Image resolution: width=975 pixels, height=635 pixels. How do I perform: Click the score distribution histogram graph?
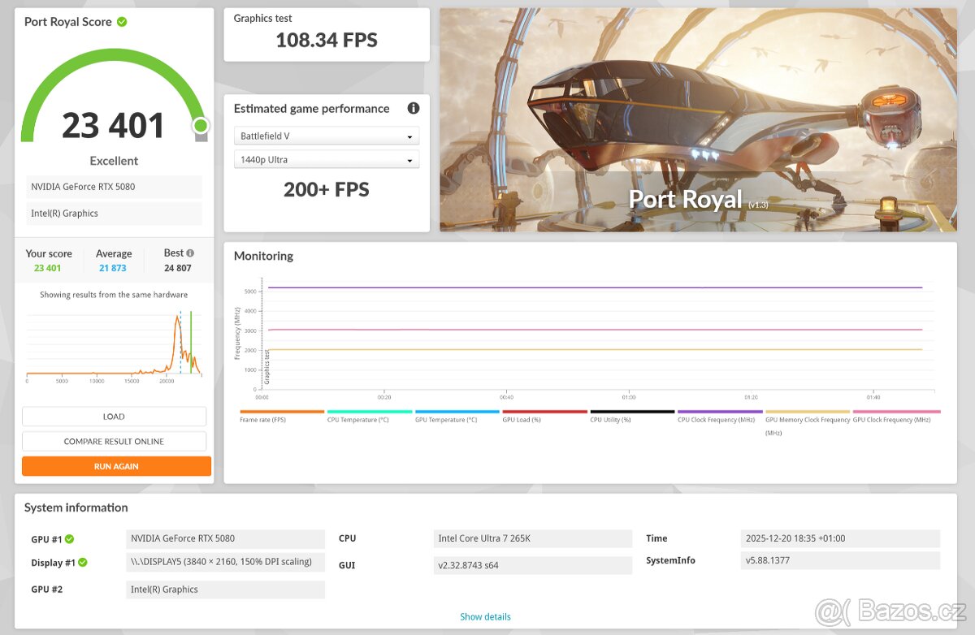(114, 341)
